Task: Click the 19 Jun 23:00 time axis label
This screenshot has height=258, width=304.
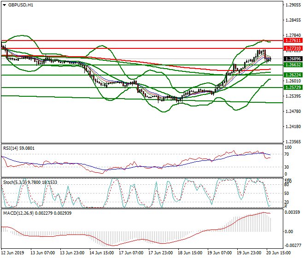Action: 249,253
